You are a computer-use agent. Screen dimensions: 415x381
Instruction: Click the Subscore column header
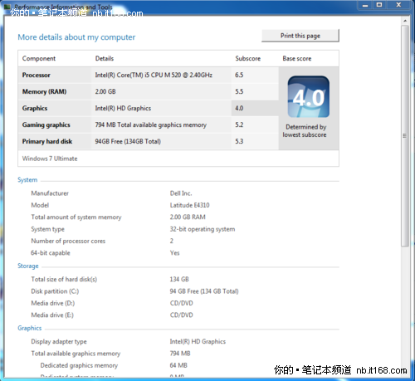click(247, 58)
